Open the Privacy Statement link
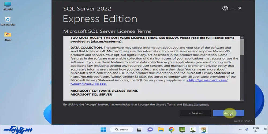The height and width of the screenshot is (134, 268). [196, 105]
